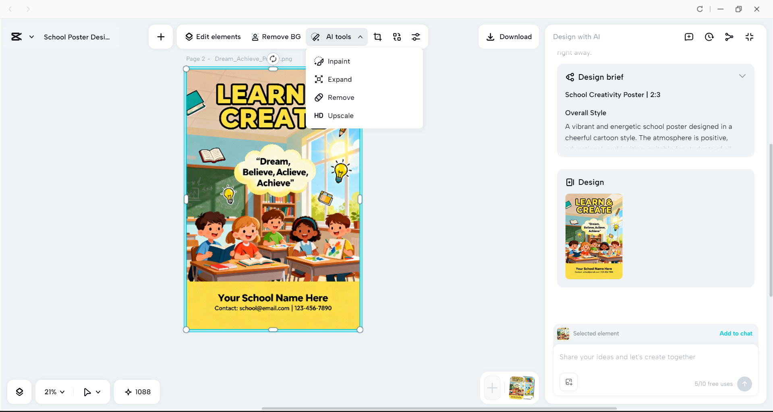Open Edit elements in the toolbar
Screen dimensions: 773x412
213,37
